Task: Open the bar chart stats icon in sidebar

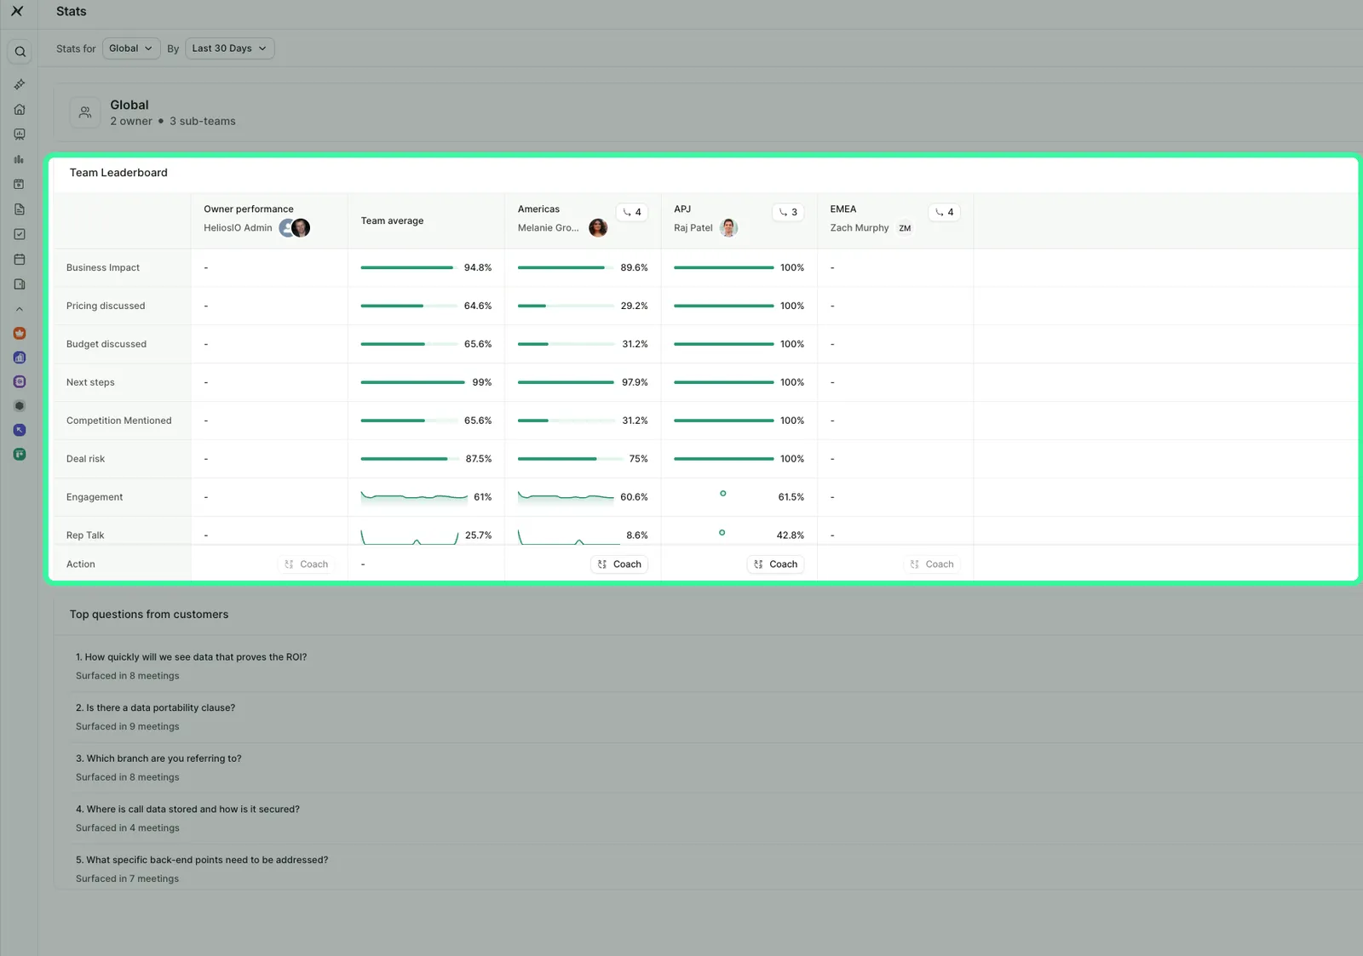Action: tap(20, 159)
